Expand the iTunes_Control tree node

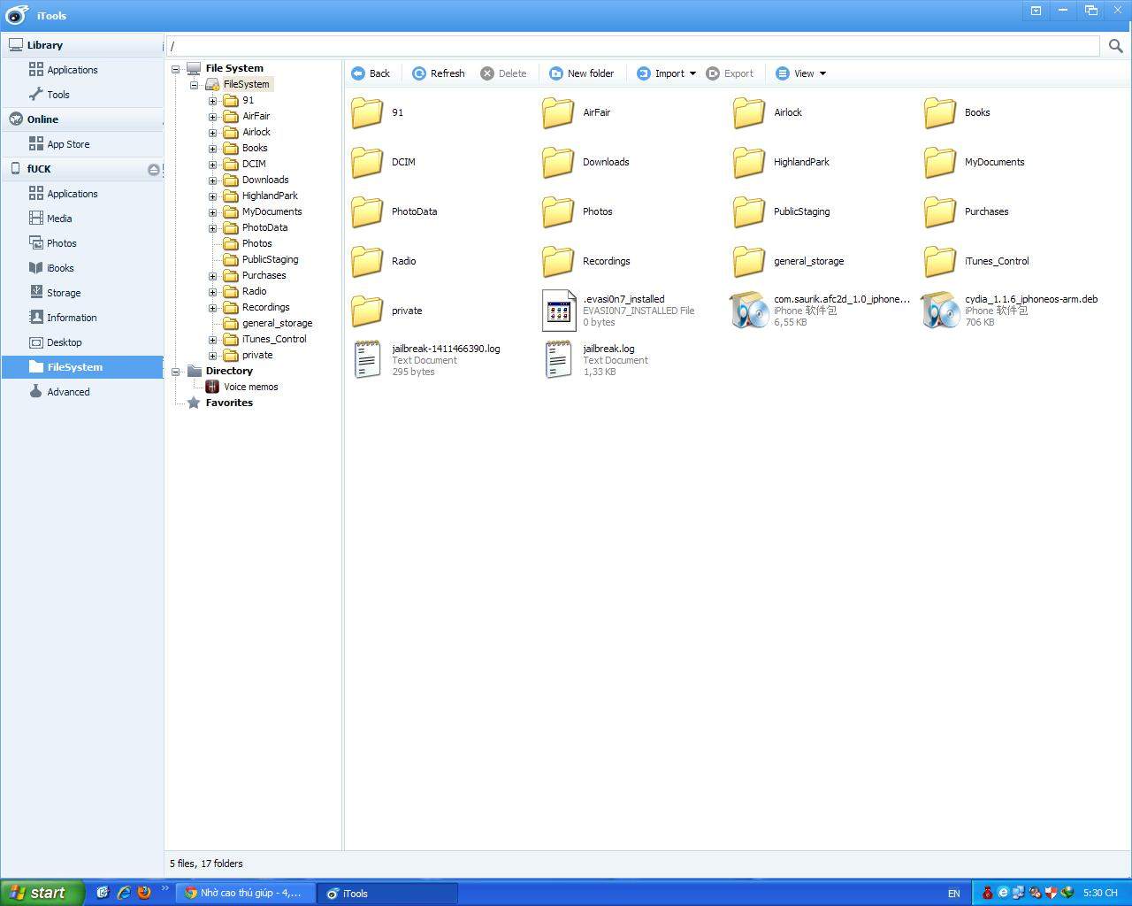click(212, 340)
